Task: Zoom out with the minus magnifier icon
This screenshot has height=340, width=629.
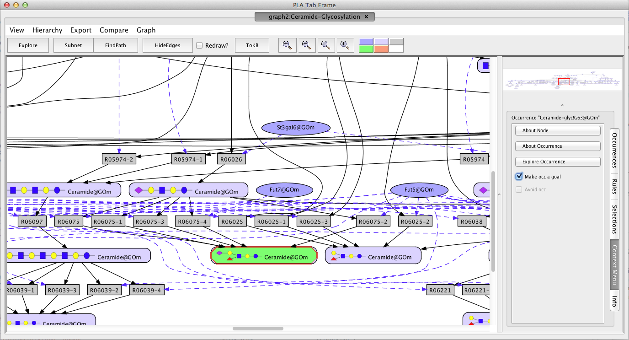Action: pos(307,45)
